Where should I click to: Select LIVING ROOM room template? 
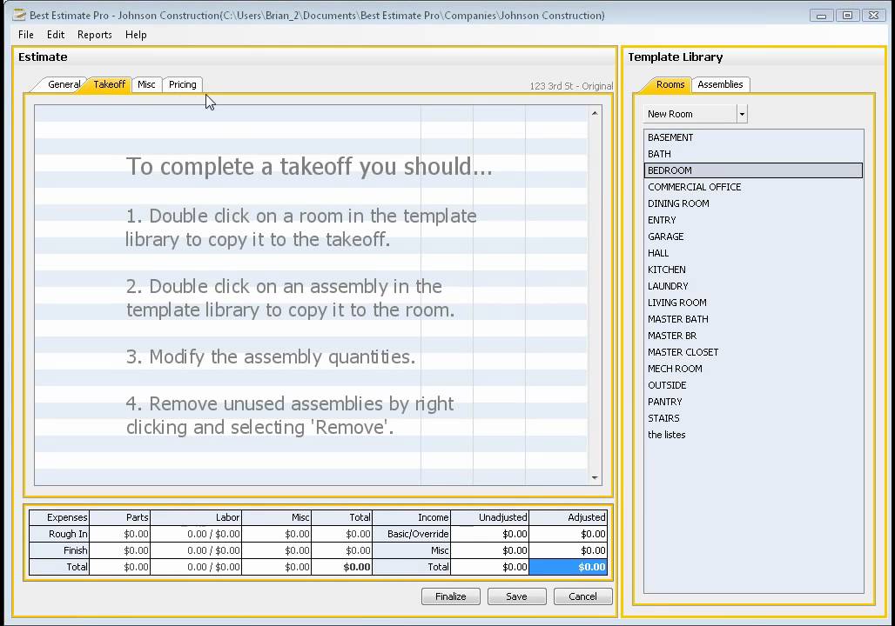click(753, 303)
